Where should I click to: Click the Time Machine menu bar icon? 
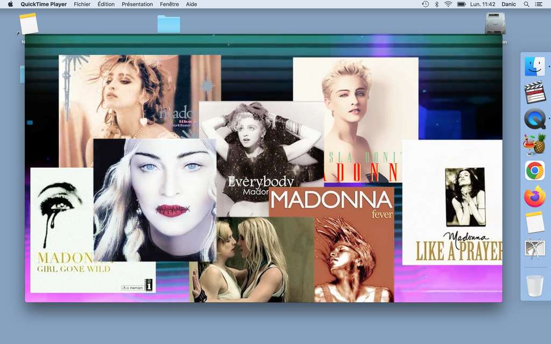[425, 4]
